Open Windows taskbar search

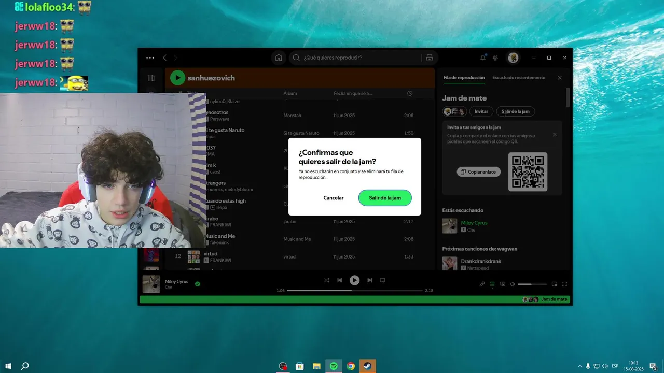[x=25, y=366]
